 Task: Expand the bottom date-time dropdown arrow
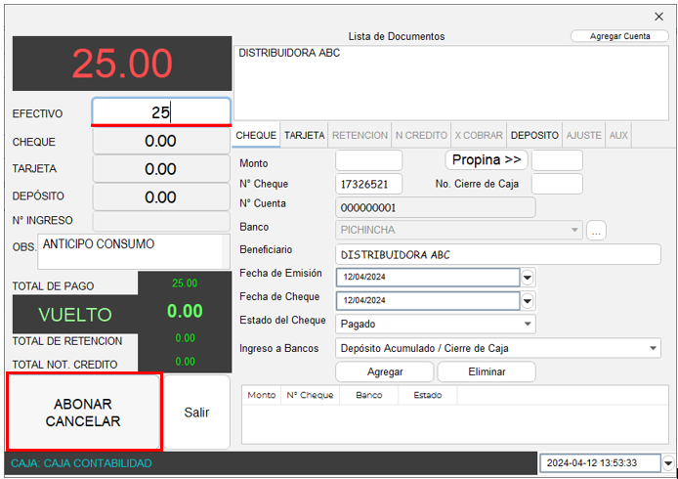667,462
